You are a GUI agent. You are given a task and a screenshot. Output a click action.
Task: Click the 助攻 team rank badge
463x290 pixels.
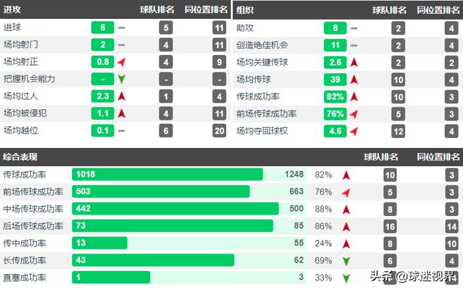(x=398, y=28)
